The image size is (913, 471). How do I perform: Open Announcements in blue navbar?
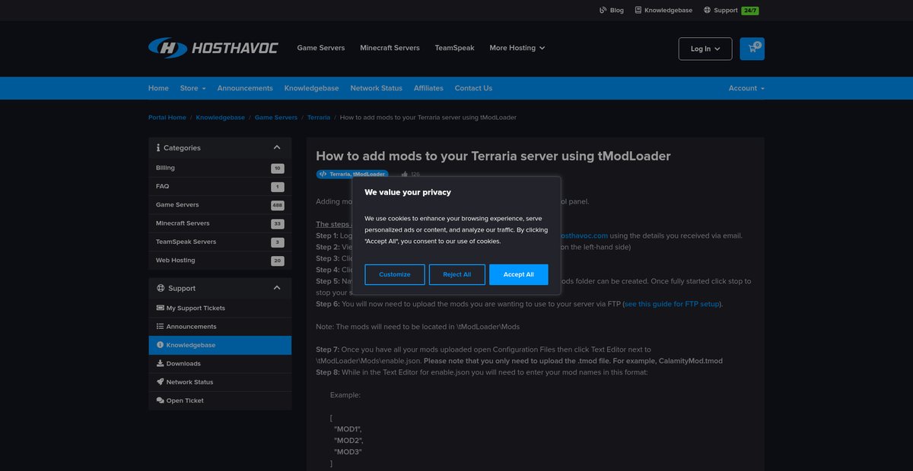coord(245,88)
